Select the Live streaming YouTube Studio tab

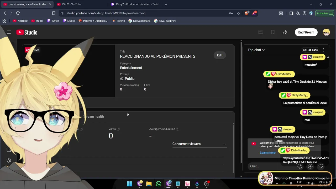pos(27,4)
